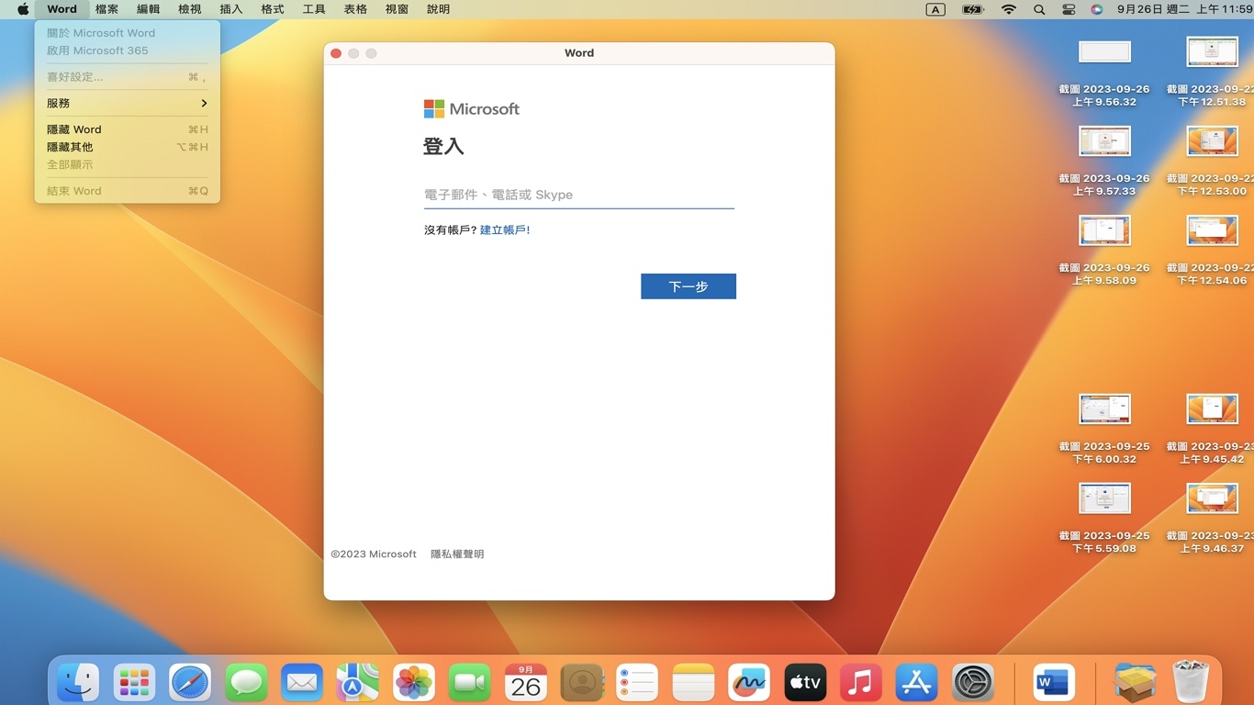Click the 下一步 button
1254x705 pixels.
coord(689,286)
